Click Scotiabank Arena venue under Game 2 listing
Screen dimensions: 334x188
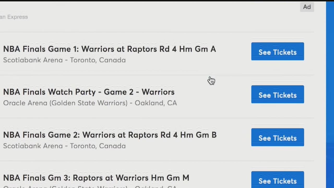(33, 146)
